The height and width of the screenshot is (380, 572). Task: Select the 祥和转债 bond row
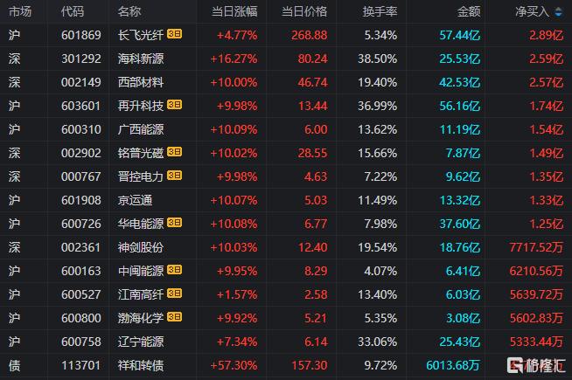141,363
